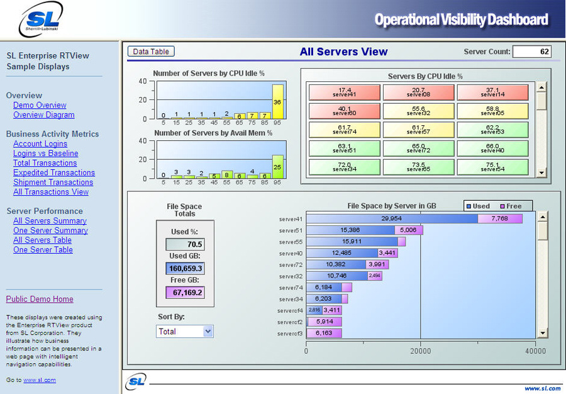This screenshot has height=394, width=566.
Task: Select the green server72 tile
Action: click(x=419, y=149)
